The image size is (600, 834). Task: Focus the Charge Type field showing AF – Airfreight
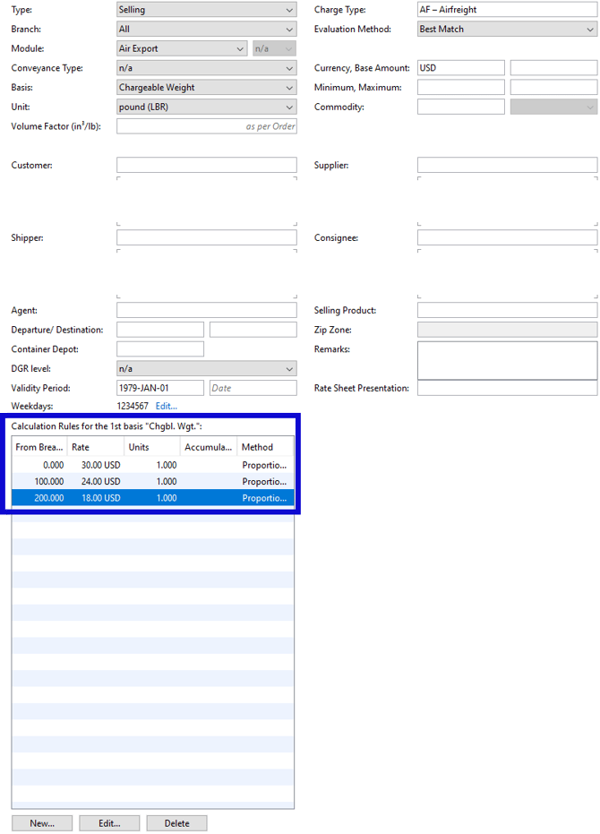(x=507, y=10)
